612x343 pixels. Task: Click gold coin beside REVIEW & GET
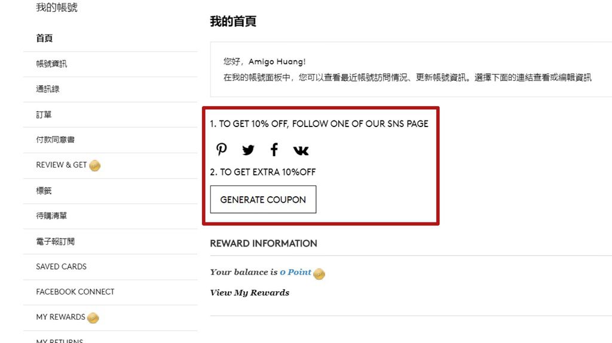95,166
